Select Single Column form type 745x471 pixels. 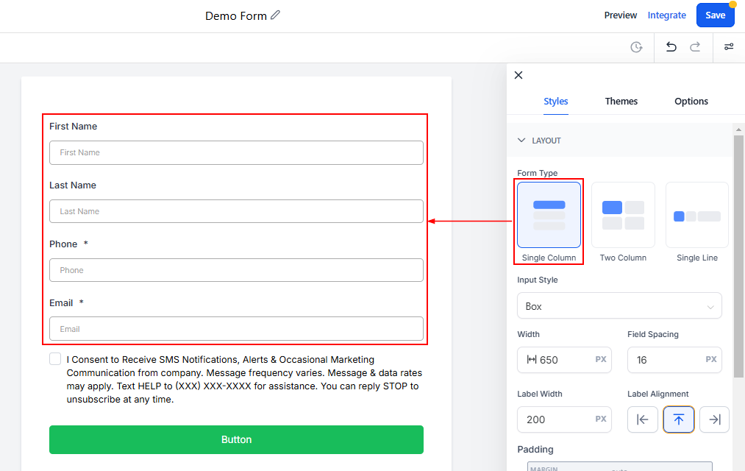[x=549, y=215]
